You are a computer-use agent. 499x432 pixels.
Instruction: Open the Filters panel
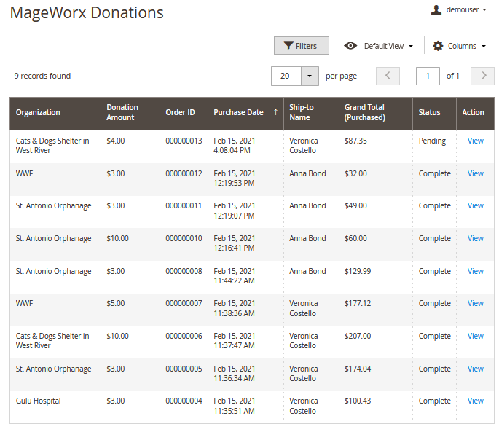tap(301, 46)
